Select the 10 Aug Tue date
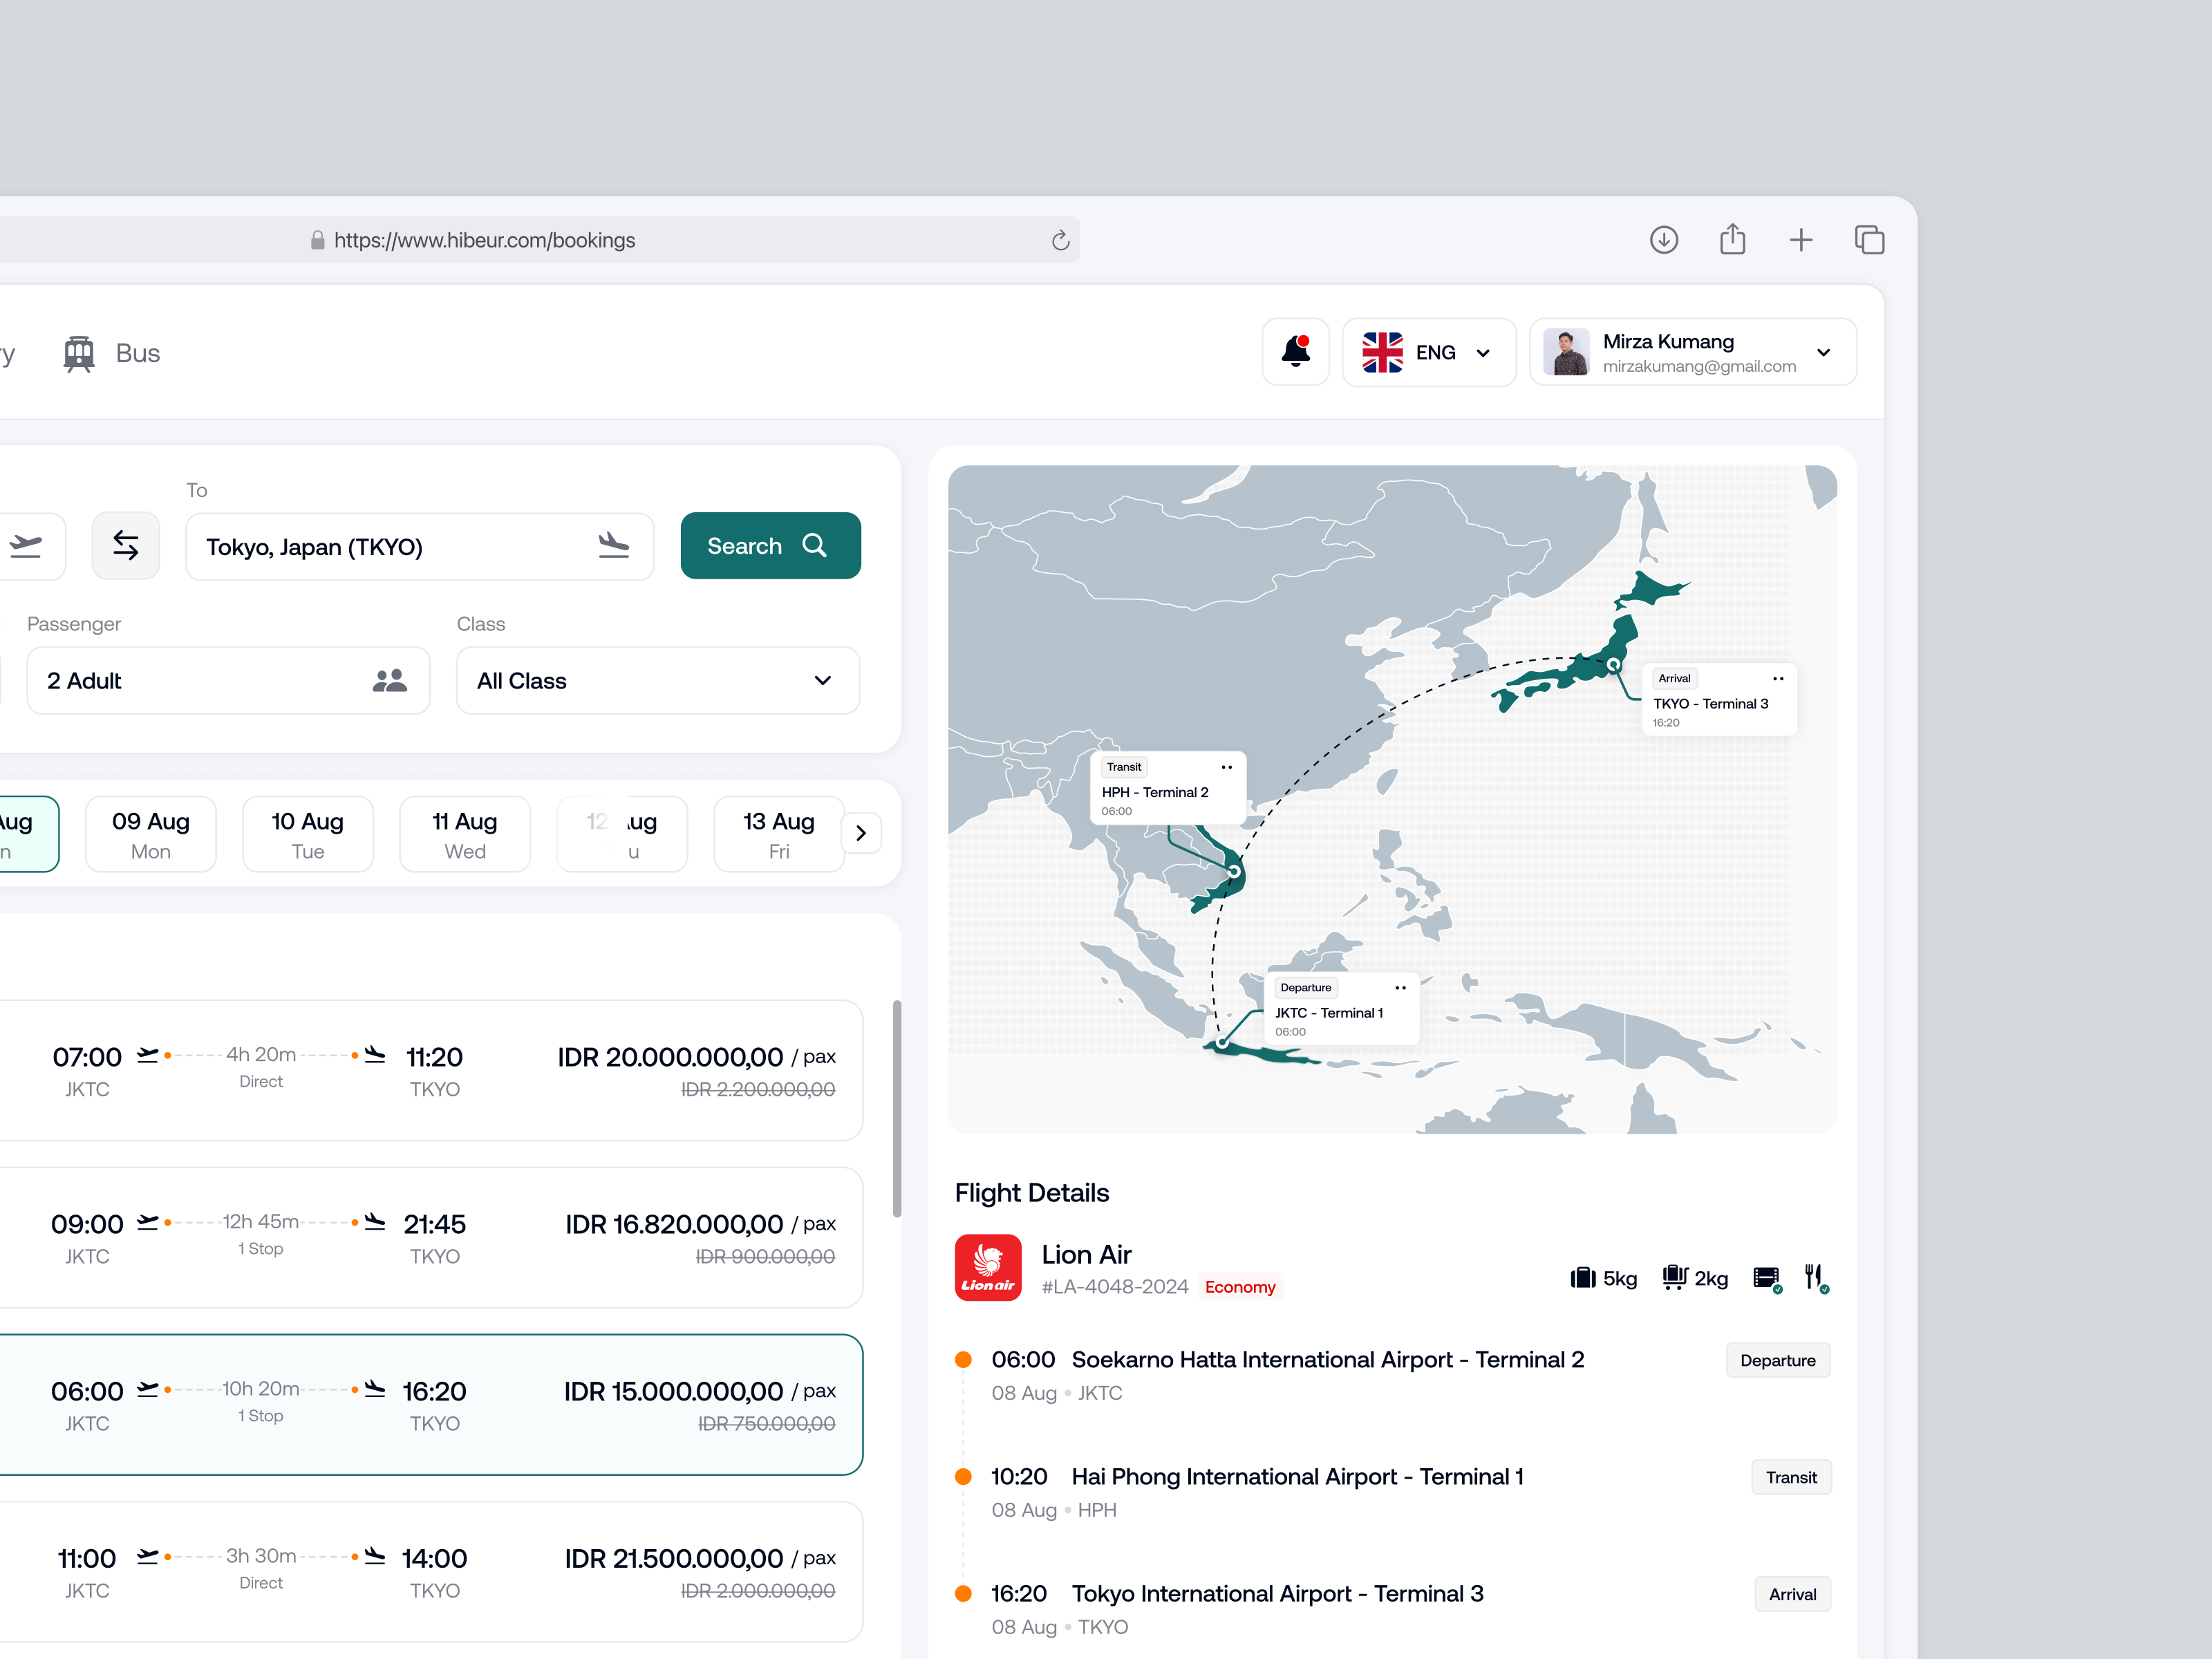The width and height of the screenshot is (2212, 1659). tap(307, 834)
